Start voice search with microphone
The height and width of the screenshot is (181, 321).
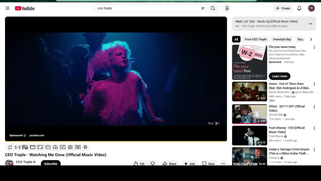click(227, 8)
